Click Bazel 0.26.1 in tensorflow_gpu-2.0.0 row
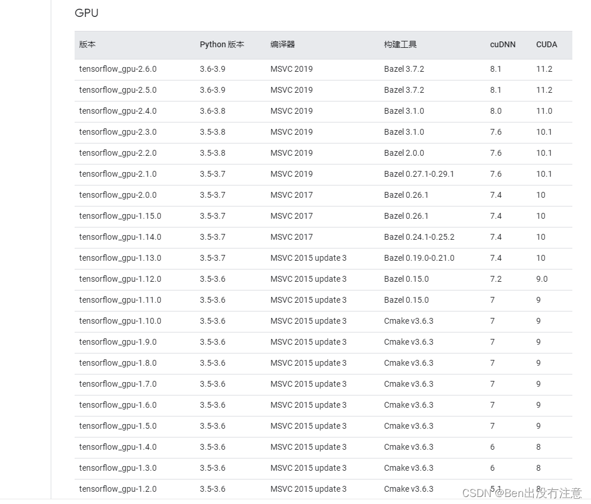 click(406, 195)
